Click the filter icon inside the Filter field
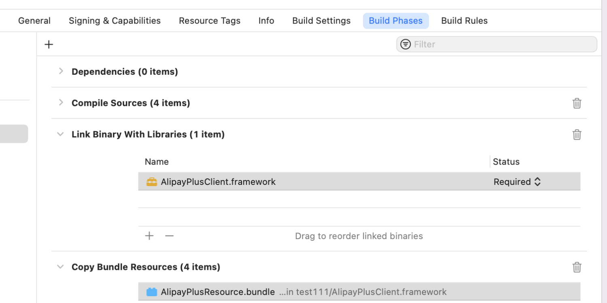The width and height of the screenshot is (607, 303). coord(405,44)
